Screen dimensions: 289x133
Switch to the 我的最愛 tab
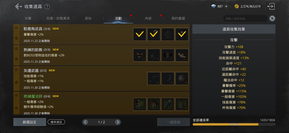178,18
